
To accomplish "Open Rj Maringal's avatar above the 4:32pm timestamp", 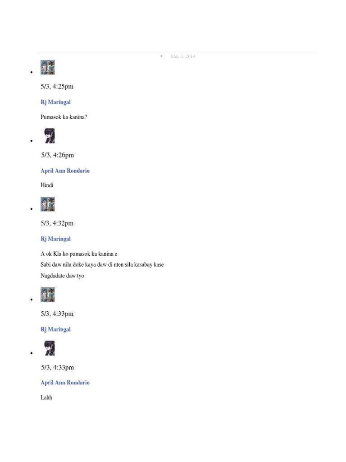I will point(48,204).
